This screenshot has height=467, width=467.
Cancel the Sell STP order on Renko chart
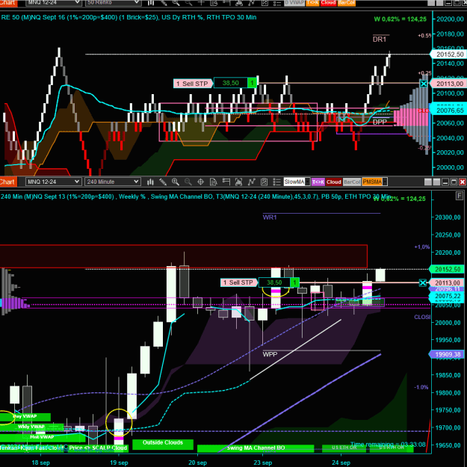pos(424,84)
